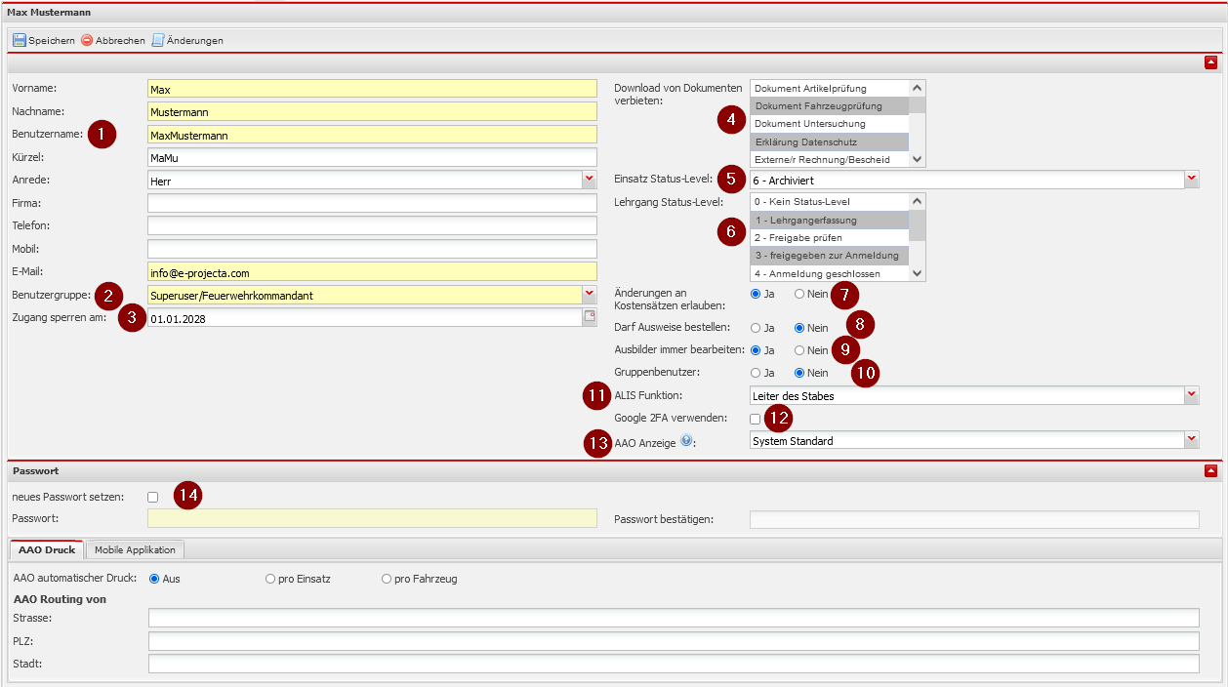Select the AAO Druck tab
Viewport: 1228px width, 687px height.
click(47, 550)
